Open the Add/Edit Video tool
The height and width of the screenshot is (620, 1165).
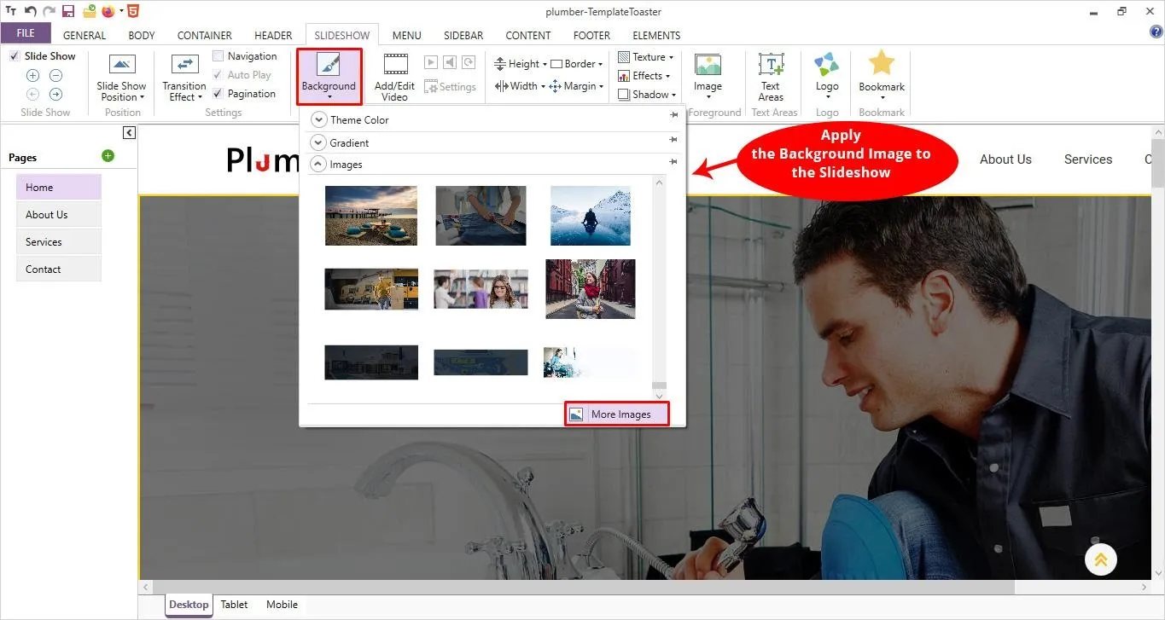(x=394, y=77)
